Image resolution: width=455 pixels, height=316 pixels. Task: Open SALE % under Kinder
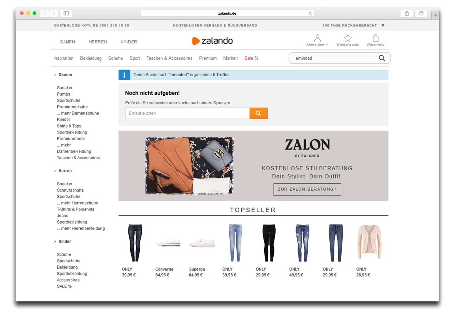[64, 286]
